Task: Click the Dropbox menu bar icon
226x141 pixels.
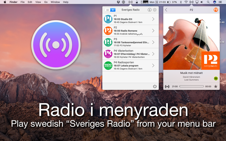Action: 118,2
